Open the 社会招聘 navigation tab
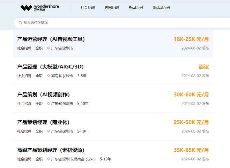This screenshot has width=230, height=168. tap(87, 8)
